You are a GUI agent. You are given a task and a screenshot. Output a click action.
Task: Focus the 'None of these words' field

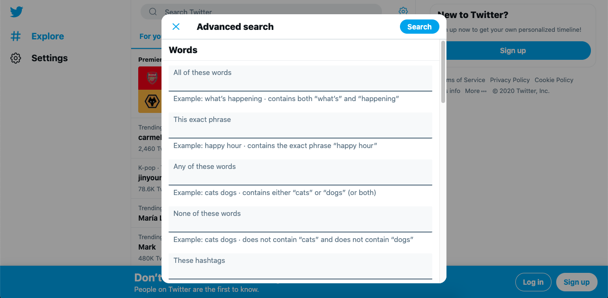pyautogui.click(x=300, y=219)
